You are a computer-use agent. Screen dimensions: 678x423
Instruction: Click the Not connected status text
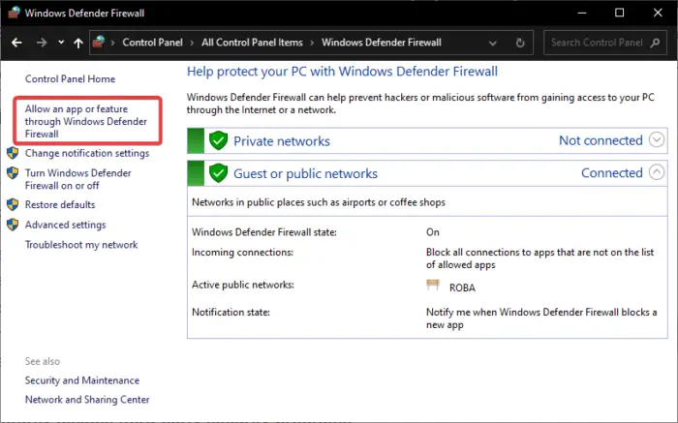click(x=601, y=140)
